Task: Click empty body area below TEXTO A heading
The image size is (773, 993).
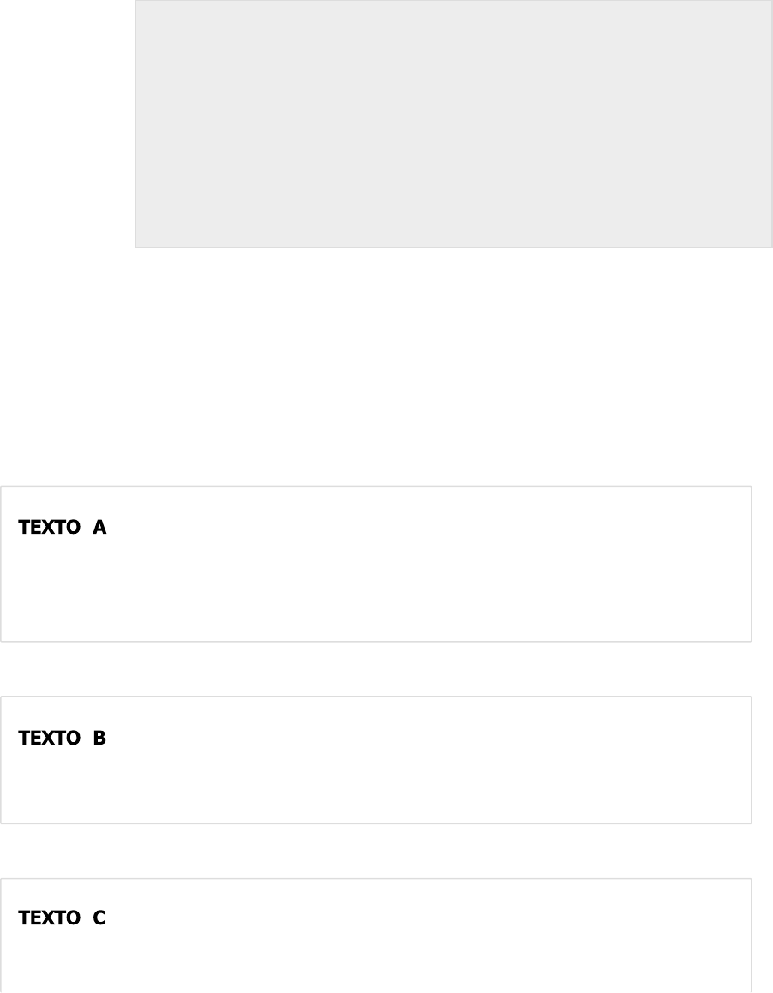Action: [x=375, y=591]
